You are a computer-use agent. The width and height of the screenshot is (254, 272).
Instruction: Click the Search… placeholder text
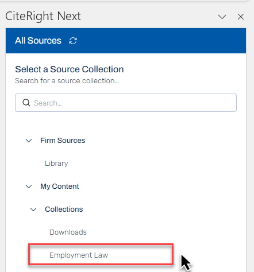(x=48, y=103)
